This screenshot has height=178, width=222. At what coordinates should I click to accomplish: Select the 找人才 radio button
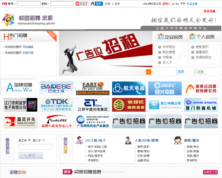44,140
